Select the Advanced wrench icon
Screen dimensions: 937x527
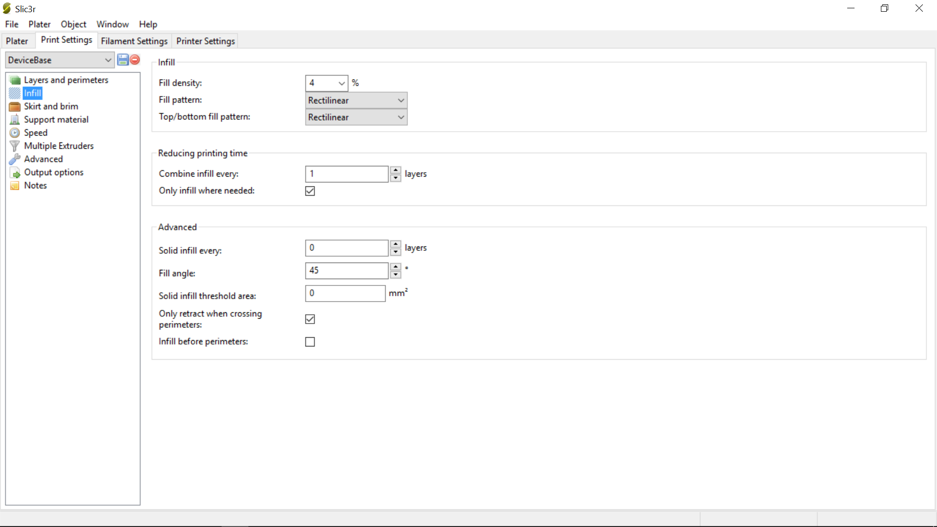(15, 159)
